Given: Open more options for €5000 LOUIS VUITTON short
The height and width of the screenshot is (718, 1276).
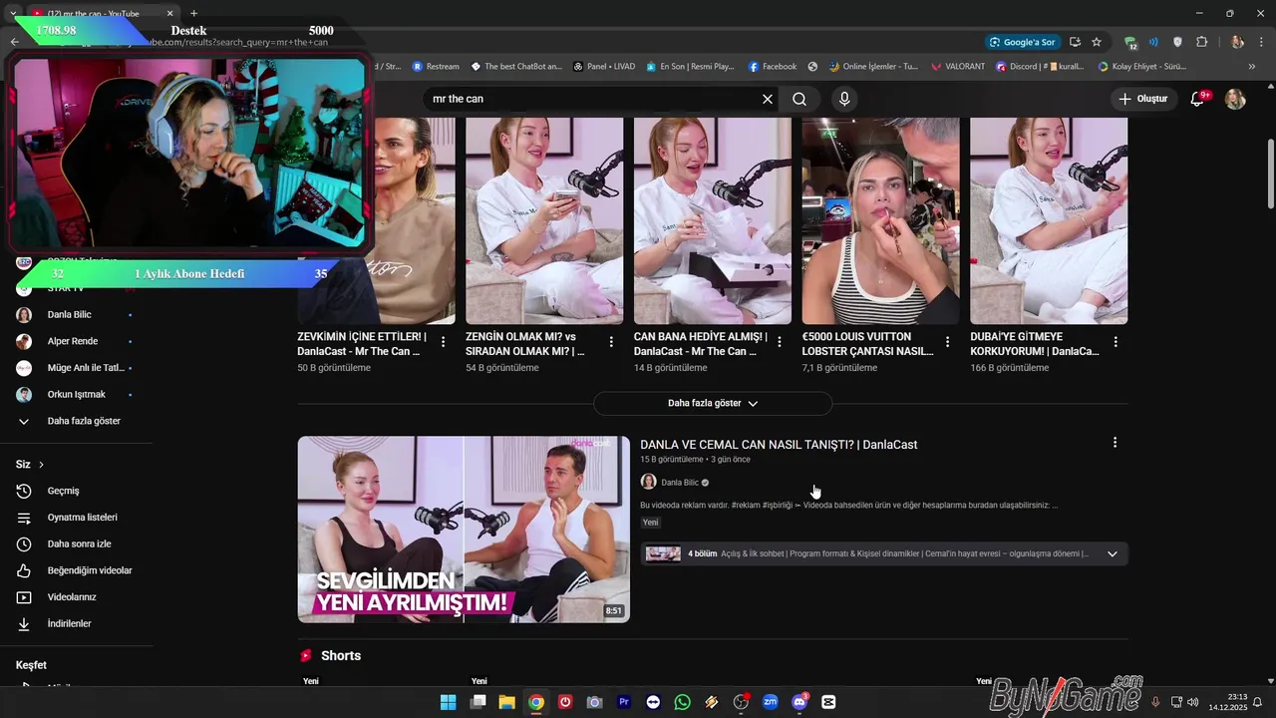Looking at the screenshot, I should 947,342.
